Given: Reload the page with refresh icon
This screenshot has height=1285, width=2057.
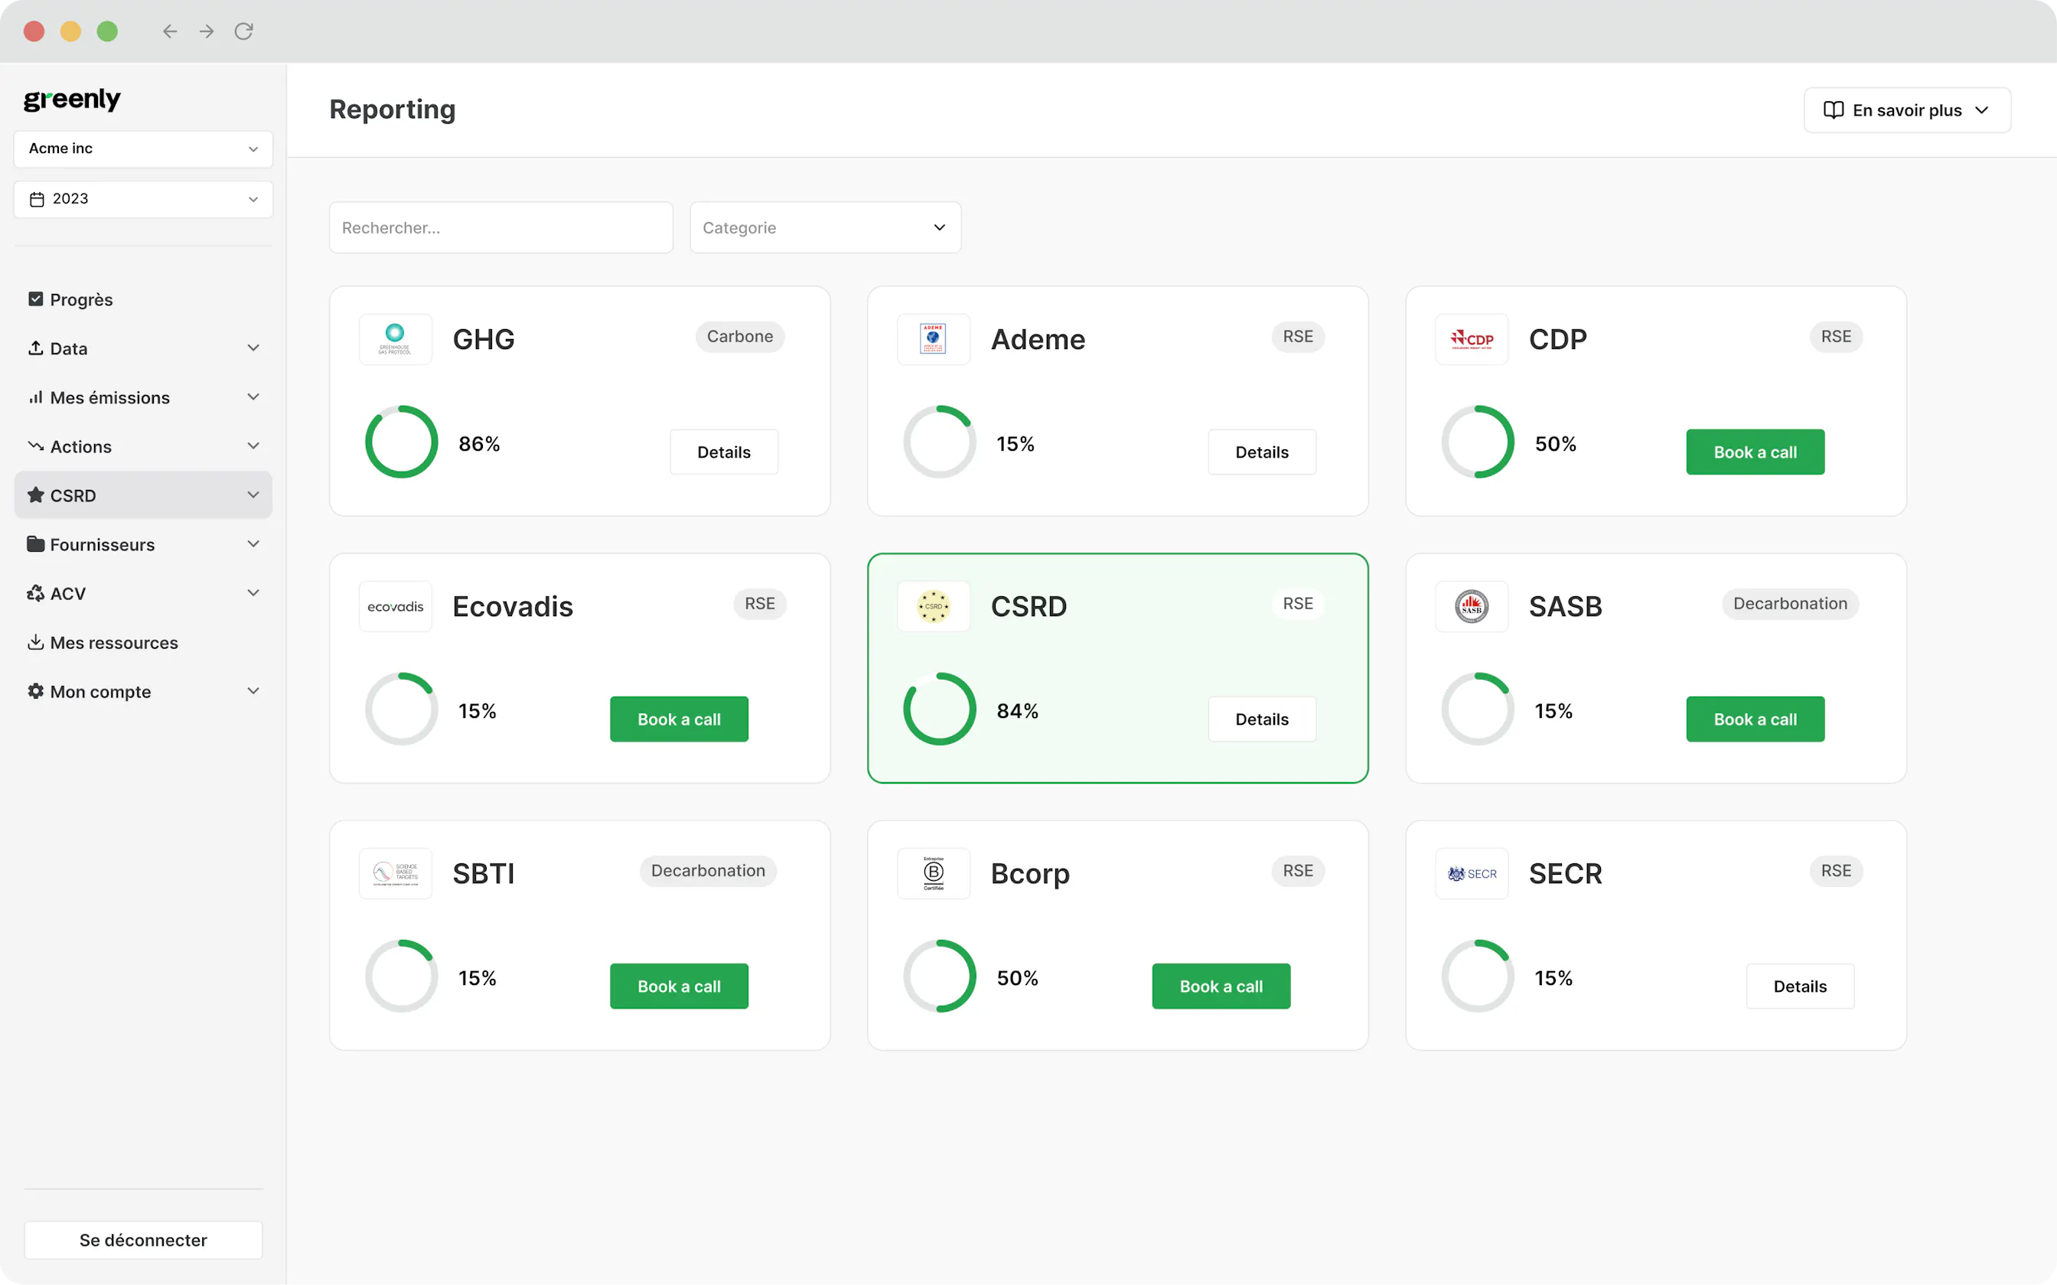Looking at the screenshot, I should tap(244, 31).
